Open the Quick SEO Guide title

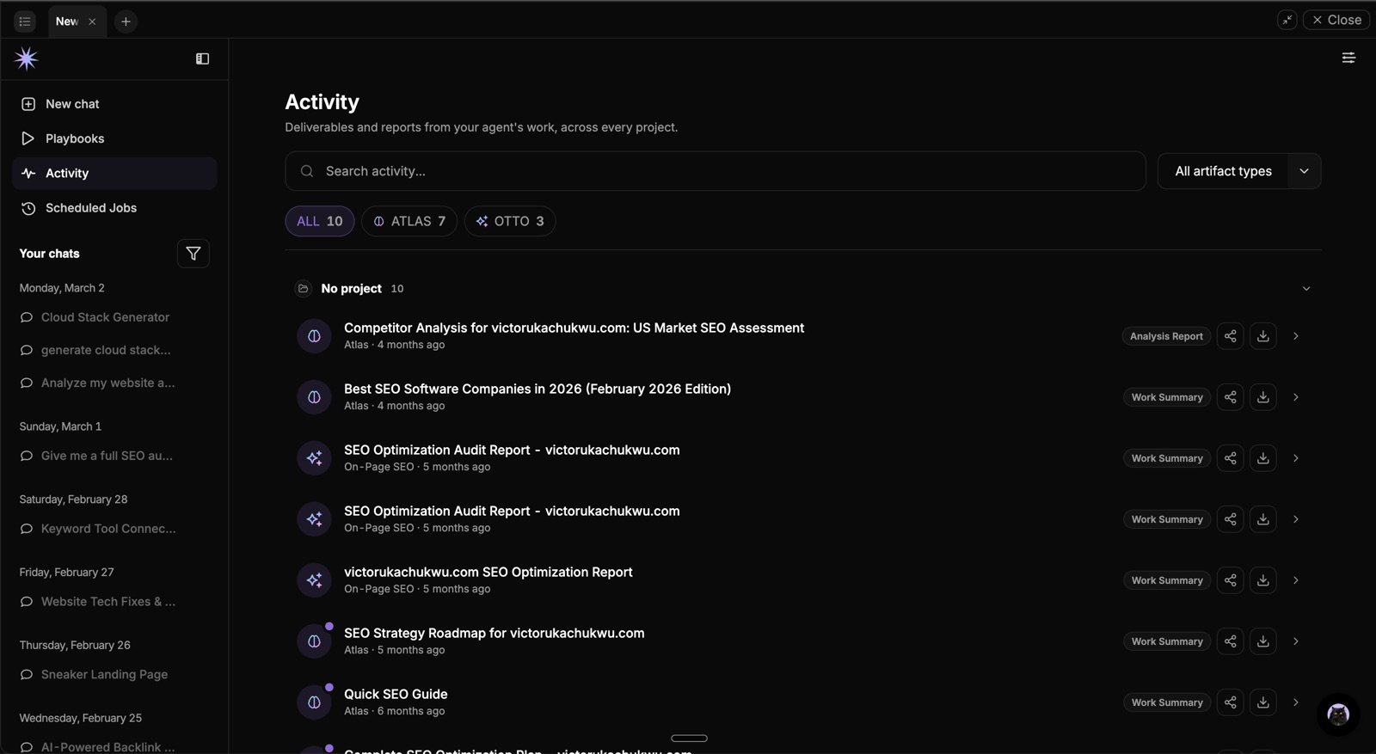click(x=396, y=694)
